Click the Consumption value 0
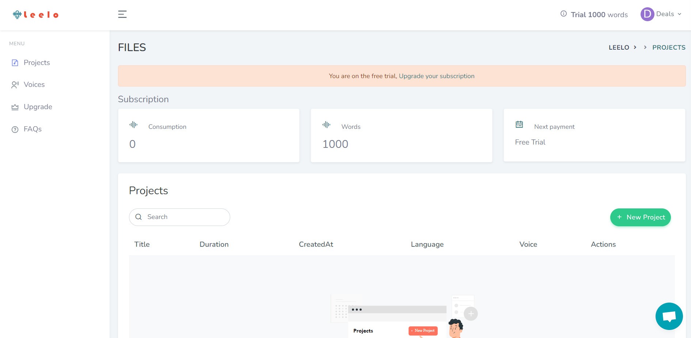This screenshot has height=338, width=691. (132, 144)
